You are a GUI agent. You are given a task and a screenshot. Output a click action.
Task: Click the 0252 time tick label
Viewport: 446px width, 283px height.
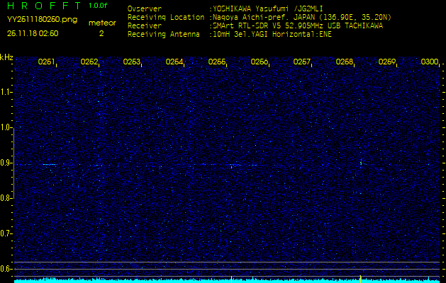point(89,62)
